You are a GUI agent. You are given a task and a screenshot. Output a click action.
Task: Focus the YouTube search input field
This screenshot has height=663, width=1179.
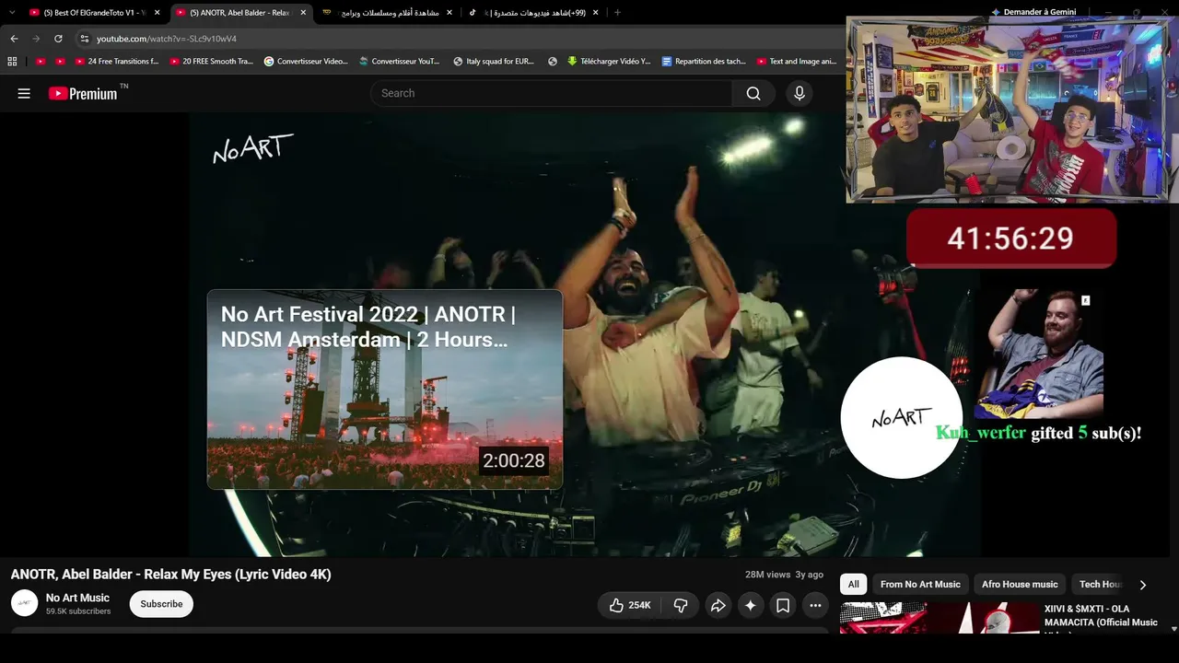tap(552, 93)
